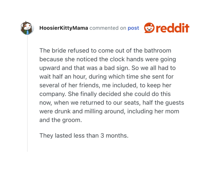
Task: Click the "commented on" label text
Action: (x=108, y=28)
